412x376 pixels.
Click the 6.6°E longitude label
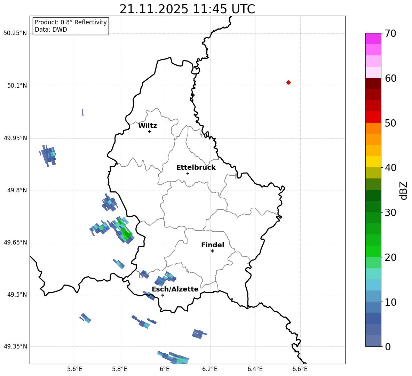pyautogui.click(x=300, y=369)
